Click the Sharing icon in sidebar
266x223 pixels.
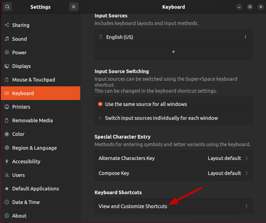(7, 25)
